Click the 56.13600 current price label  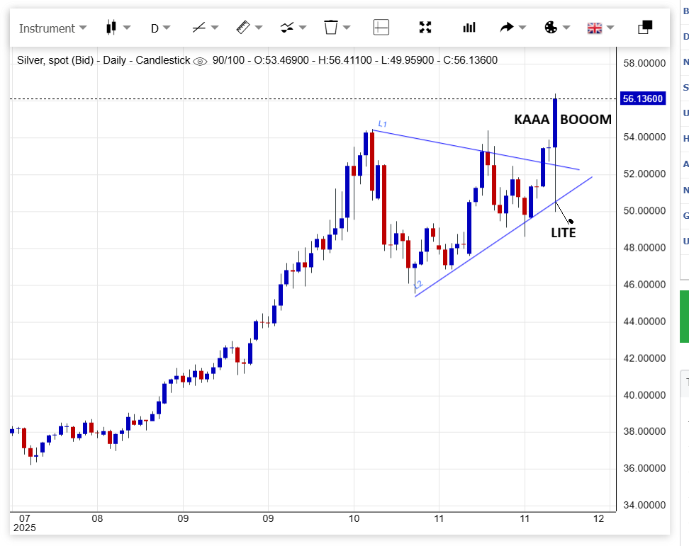[x=642, y=98]
